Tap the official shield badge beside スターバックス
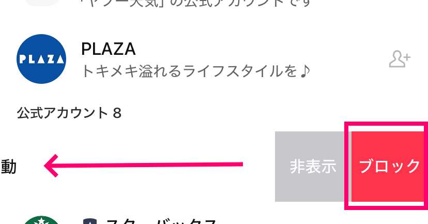The height and width of the screenshot is (224, 428). pyautogui.click(x=90, y=222)
